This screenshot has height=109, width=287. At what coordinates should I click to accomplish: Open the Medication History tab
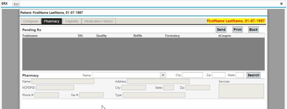point(99,21)
